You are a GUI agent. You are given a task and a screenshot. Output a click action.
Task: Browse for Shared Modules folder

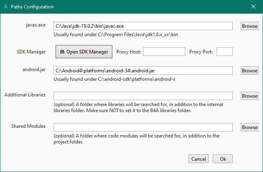coord(250,127)
